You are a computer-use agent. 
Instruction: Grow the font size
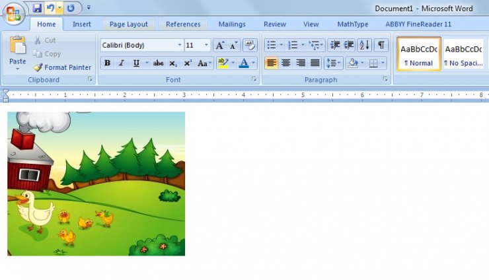click(220, 45)
